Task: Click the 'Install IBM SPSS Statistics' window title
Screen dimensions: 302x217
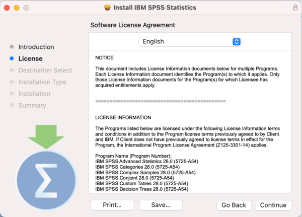Action: tap(155, 8)
